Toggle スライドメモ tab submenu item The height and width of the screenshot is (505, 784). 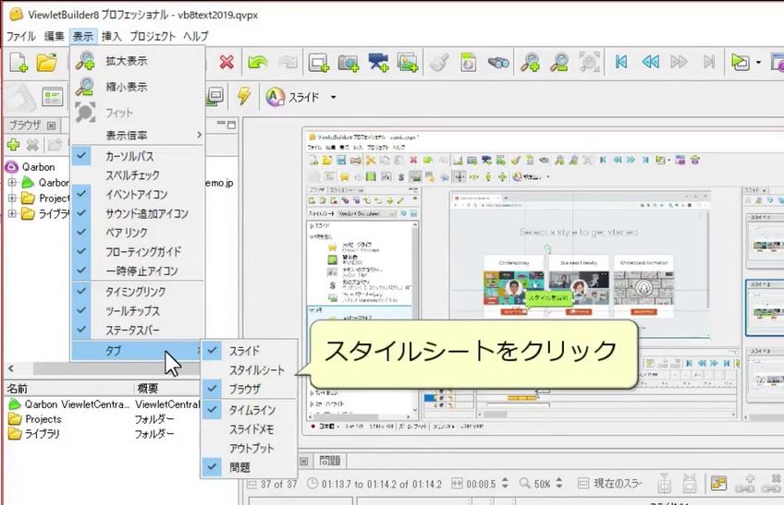pos(249,429)
